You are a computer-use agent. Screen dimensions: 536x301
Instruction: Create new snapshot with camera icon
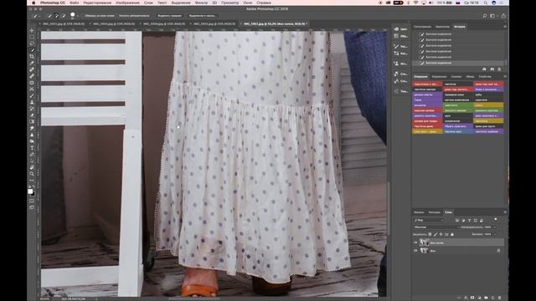coord(492,69)
